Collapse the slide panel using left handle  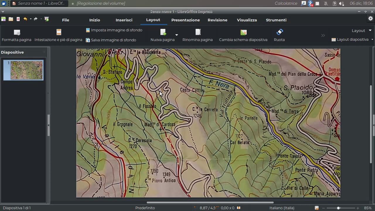48,125
